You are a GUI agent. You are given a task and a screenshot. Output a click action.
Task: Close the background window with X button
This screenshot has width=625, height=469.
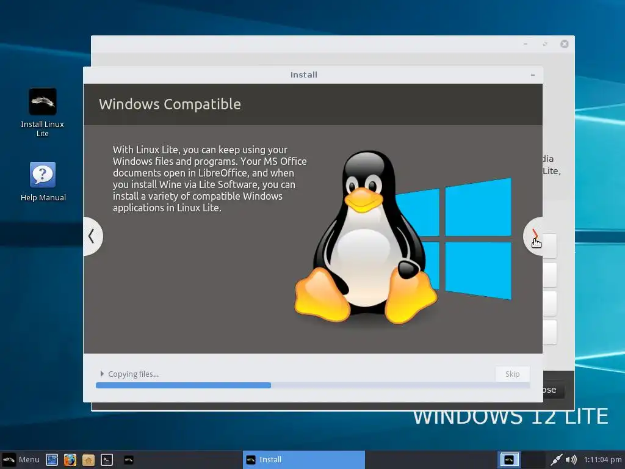(x=564, y=44)
